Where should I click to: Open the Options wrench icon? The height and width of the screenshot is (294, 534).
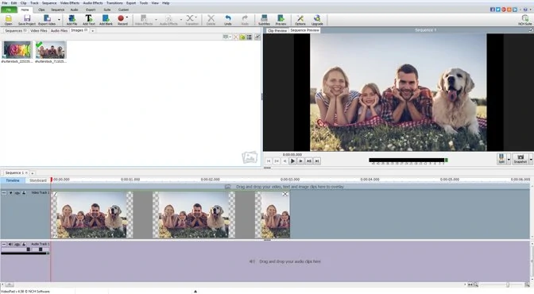pyautogui.click(x=300, y=20)
